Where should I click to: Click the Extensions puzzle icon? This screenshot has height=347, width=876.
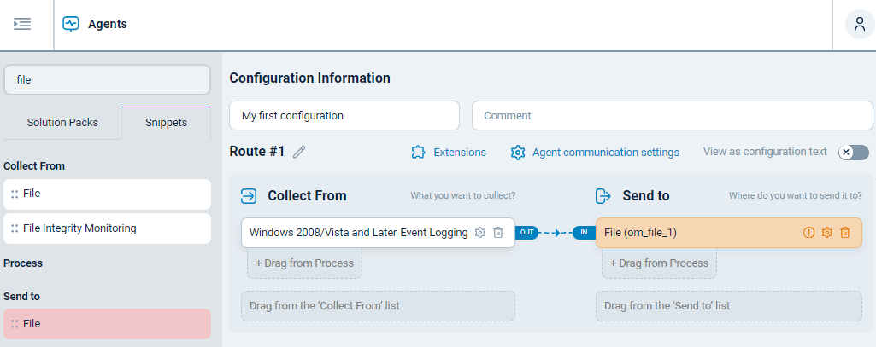(x=418, y=153)
